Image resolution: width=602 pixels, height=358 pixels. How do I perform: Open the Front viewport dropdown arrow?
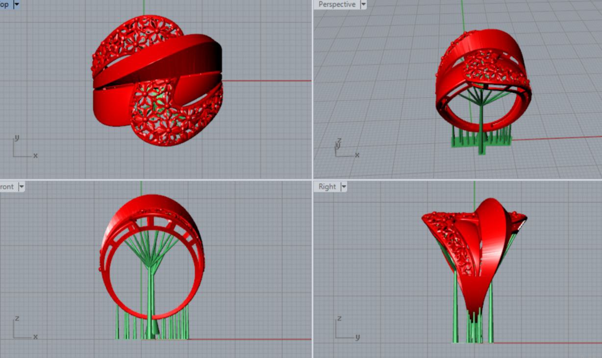21,187
